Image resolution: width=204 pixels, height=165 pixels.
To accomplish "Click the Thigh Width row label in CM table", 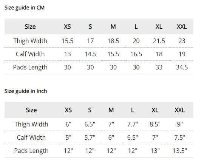I will point(30,41).
